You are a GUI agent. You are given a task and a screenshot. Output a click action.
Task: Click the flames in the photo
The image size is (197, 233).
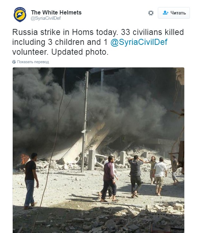point(24,159)
